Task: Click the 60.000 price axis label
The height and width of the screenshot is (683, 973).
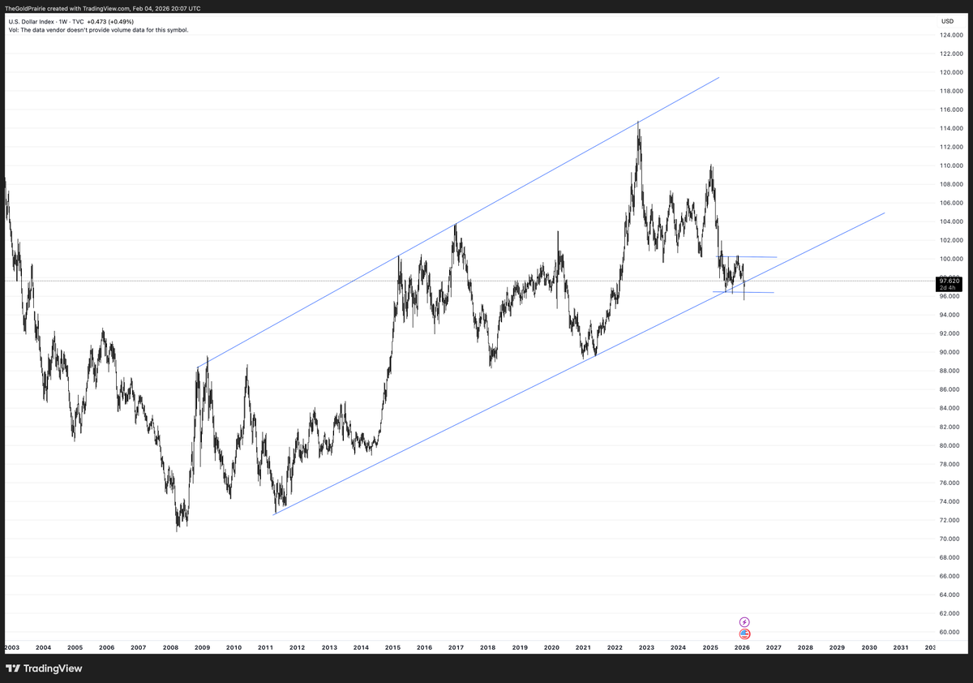Action: coord(950,632)
